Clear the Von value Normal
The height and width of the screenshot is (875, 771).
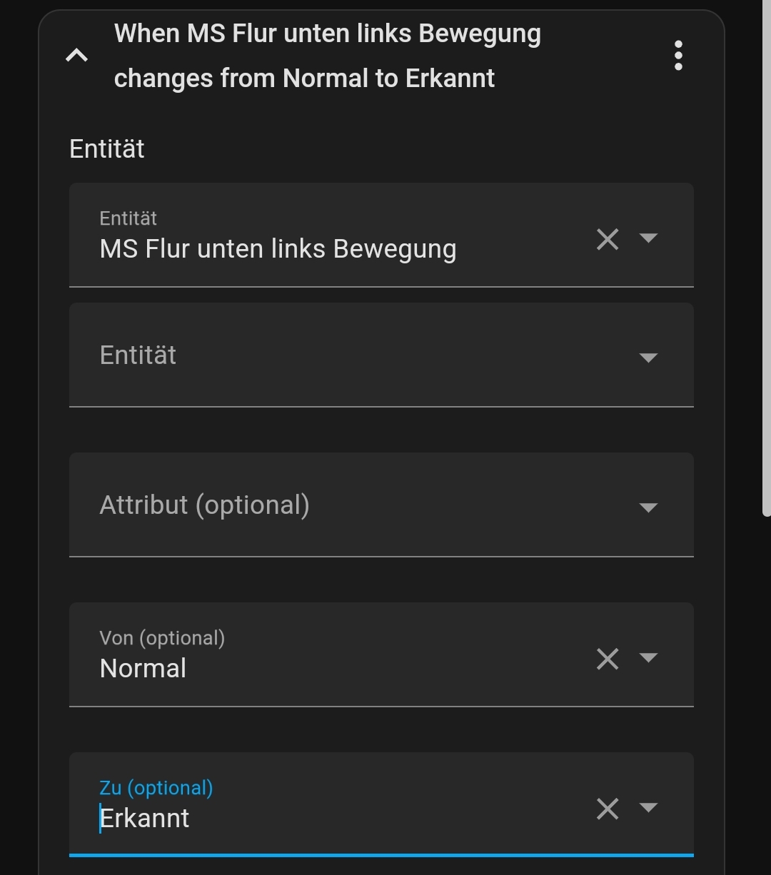coord(608,659)
